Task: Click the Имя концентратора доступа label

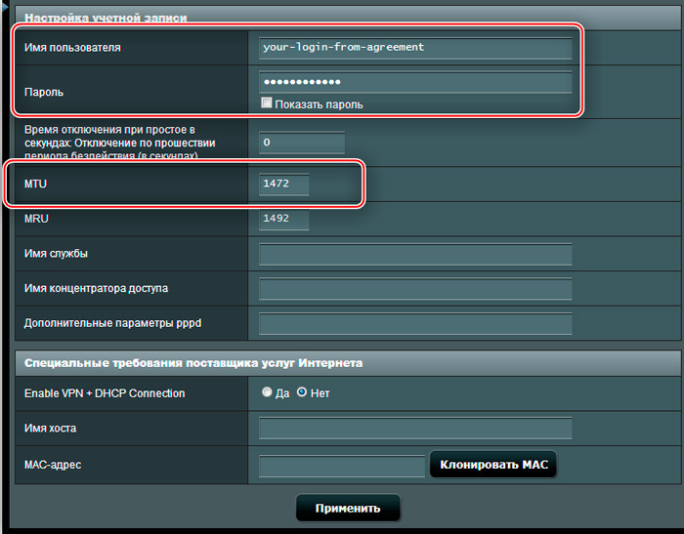Action: click(96, 289)
